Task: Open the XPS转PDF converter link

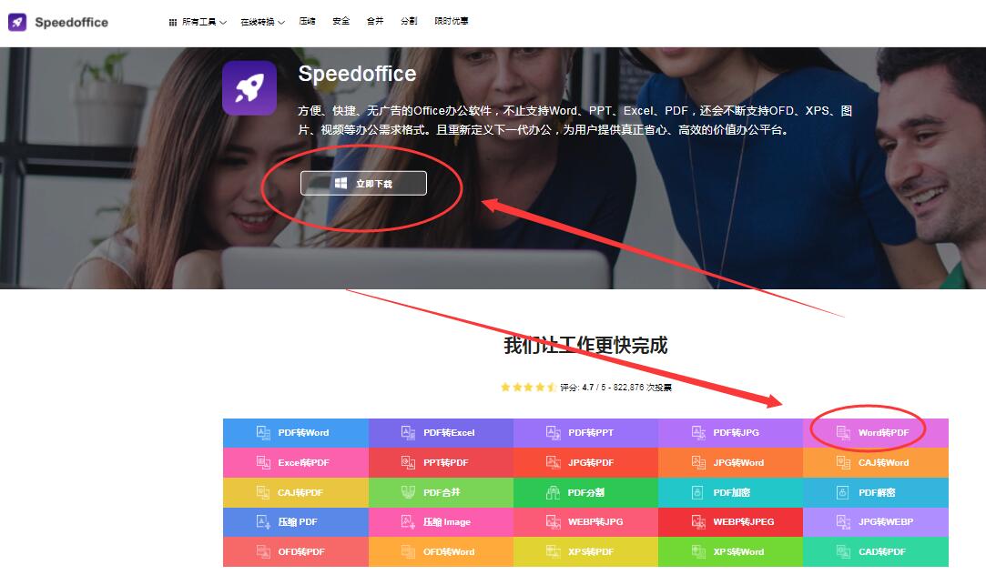Action: (586, 551)
